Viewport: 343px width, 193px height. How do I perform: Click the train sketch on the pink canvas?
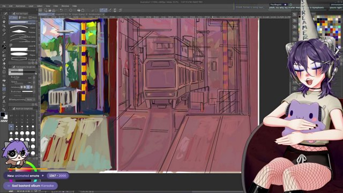click(174, 73)
